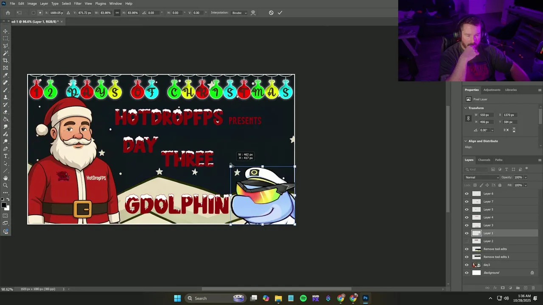Click the foreground color swatch

pos(4,205)
